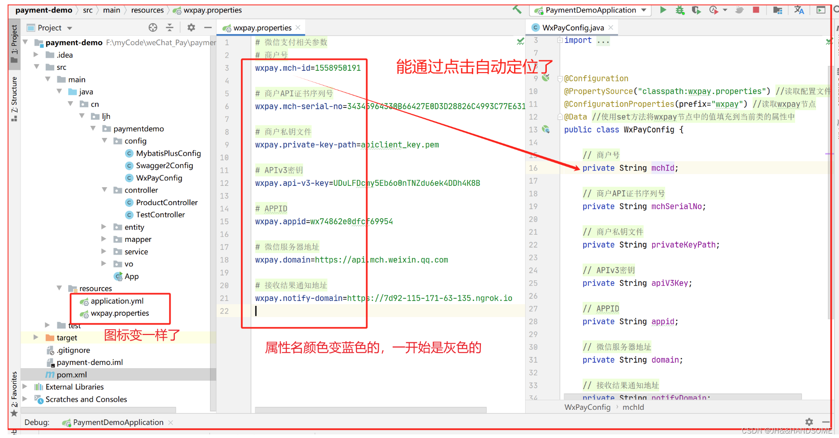Screen dimensions: 839x438
Task: Run with coverage icon in toolbar
Action: tap(696, 10)
